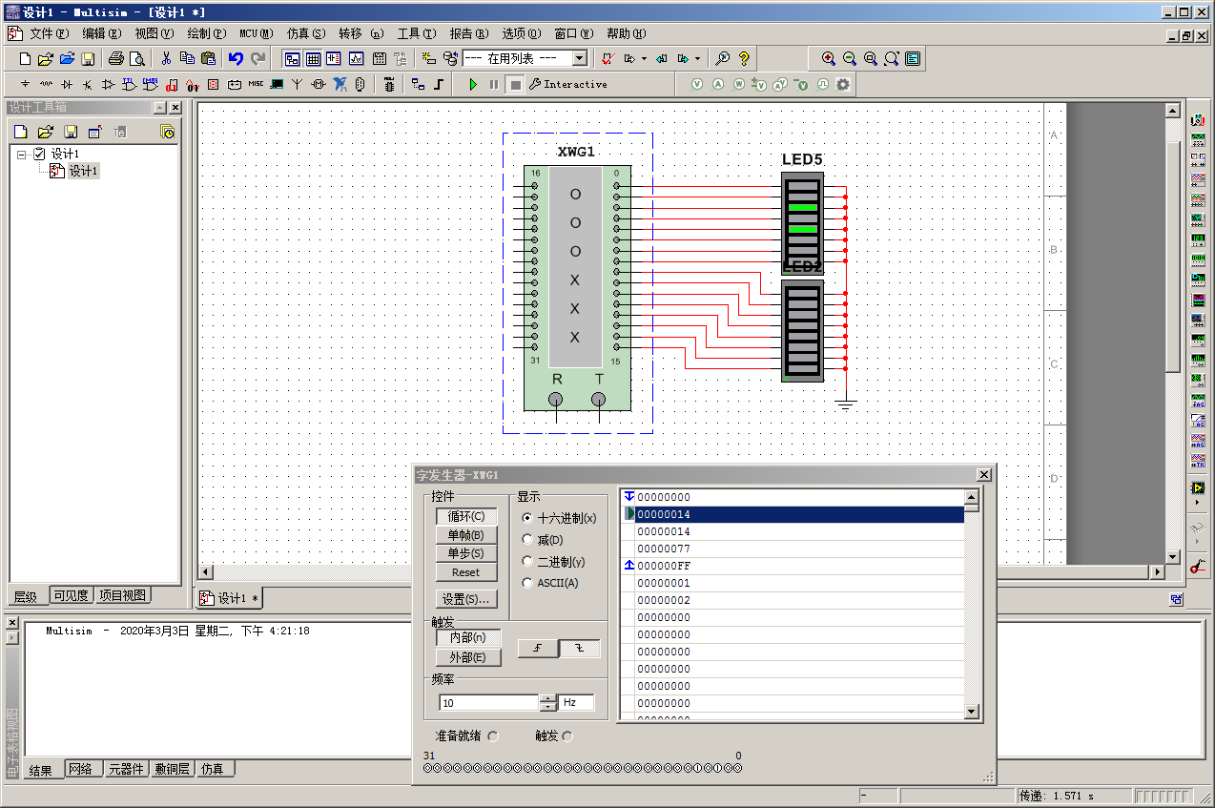Increase frequency with the stepper up arrow
Viewport: 1215px width, 808px height.
549,697
